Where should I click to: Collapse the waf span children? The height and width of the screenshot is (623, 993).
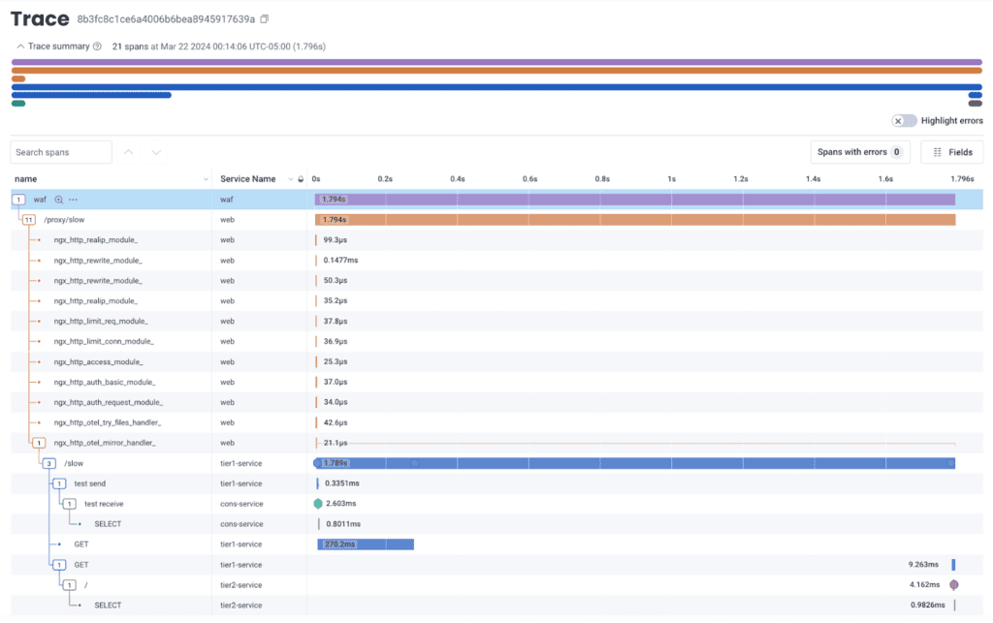(x=19, y=200)
